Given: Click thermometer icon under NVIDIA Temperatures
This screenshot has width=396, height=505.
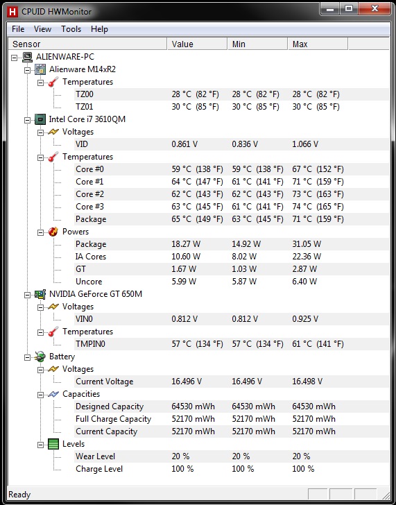Looking at the screenshot, I should [x=53, y=332].
